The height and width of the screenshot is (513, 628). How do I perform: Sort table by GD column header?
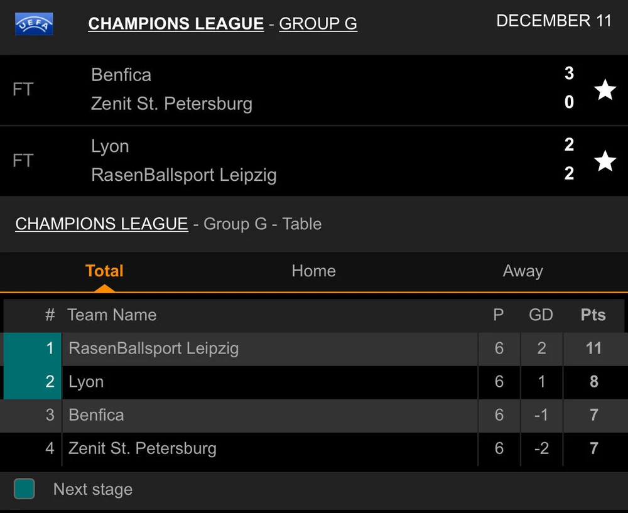click(541, 315)
